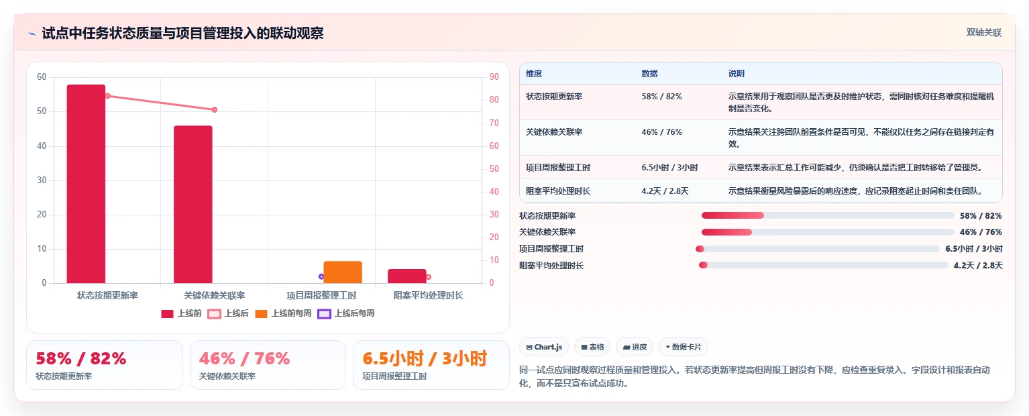Click the purple point beside the orange bar
The height and width of the screenshot is (416, 1029).
click(x=321, y=276)
